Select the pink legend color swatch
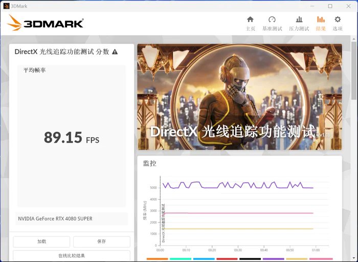This screenshot has width=358, height=262. click(321, 259)
